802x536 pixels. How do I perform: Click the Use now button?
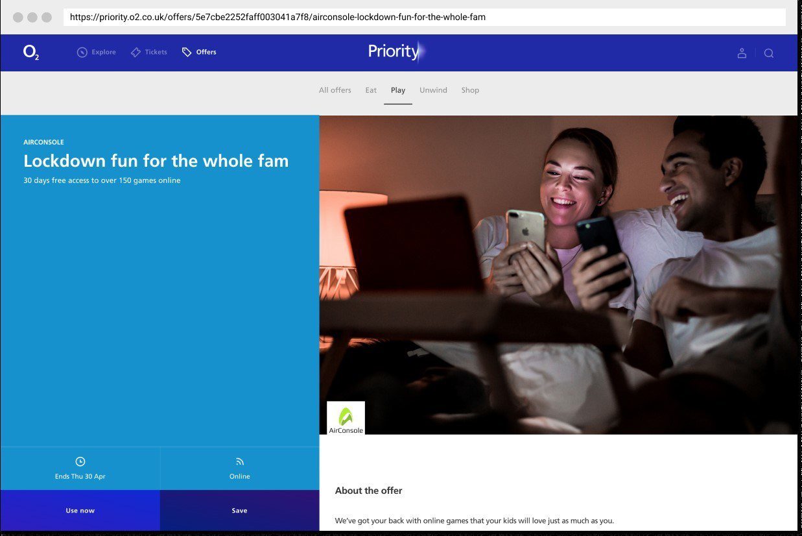coord(80,511)
